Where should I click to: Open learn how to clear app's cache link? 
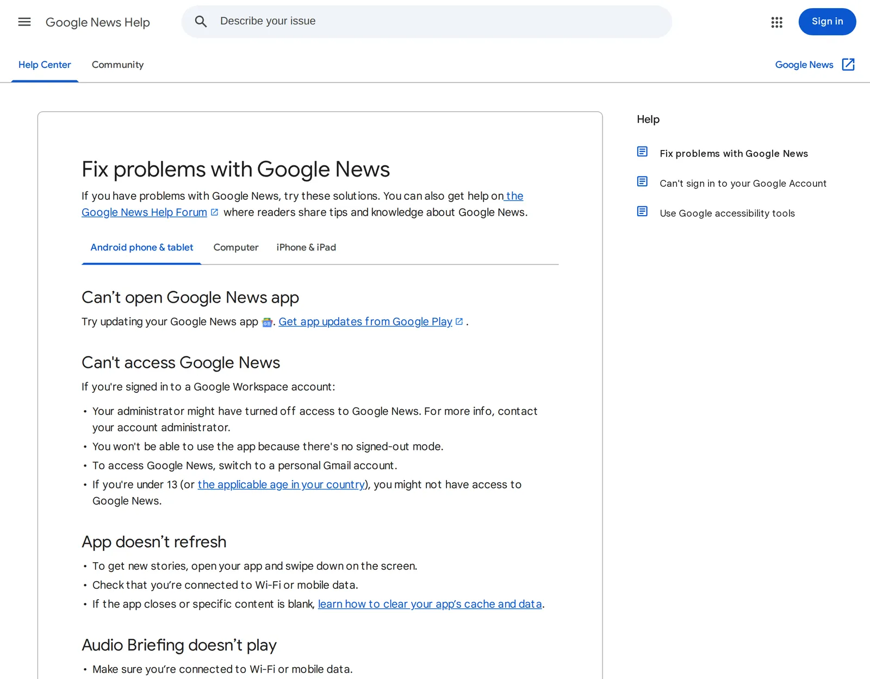tap(430, 604)
